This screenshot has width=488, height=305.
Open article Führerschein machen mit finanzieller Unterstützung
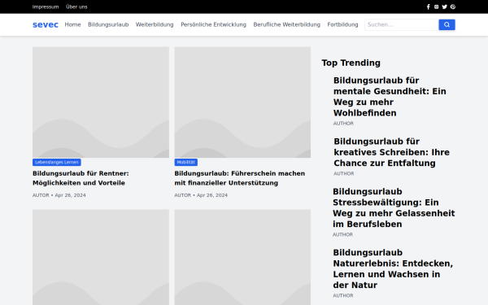tap(240, 178)
